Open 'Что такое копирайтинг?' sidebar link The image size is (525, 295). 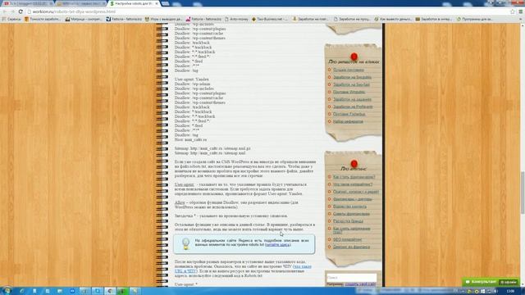point(353,184)
